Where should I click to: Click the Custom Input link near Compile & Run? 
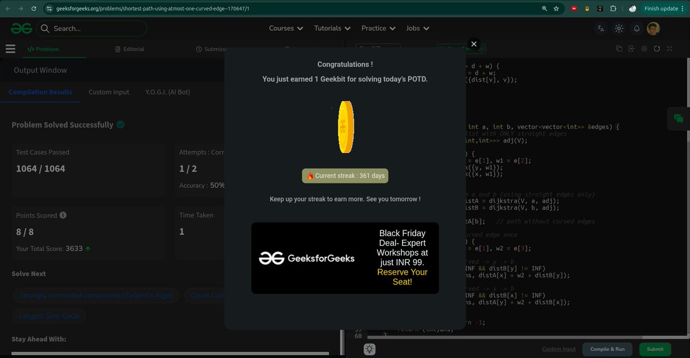[x=558, y=349]
